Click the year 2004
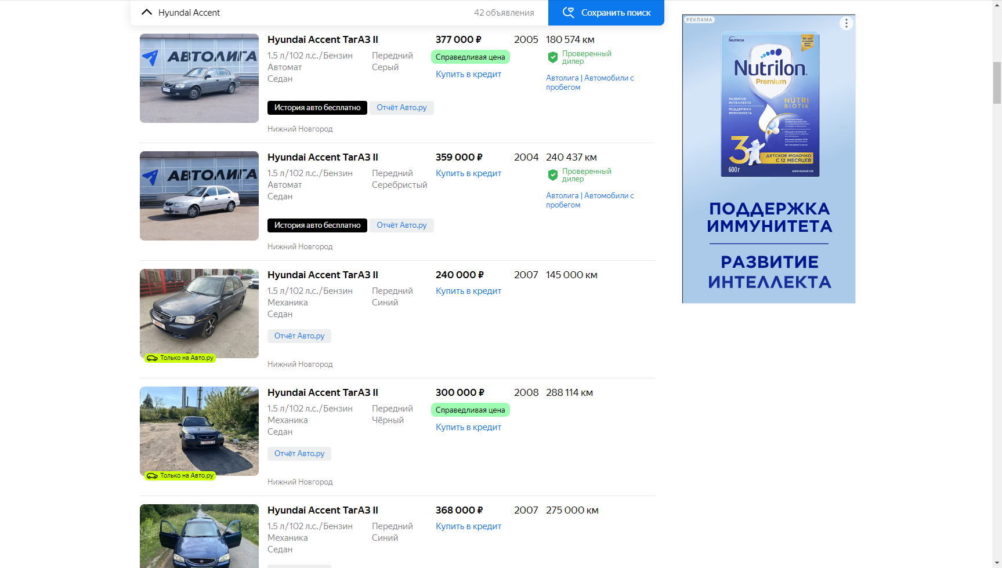This screenshot has height=568, width=1002. [526, 157]
